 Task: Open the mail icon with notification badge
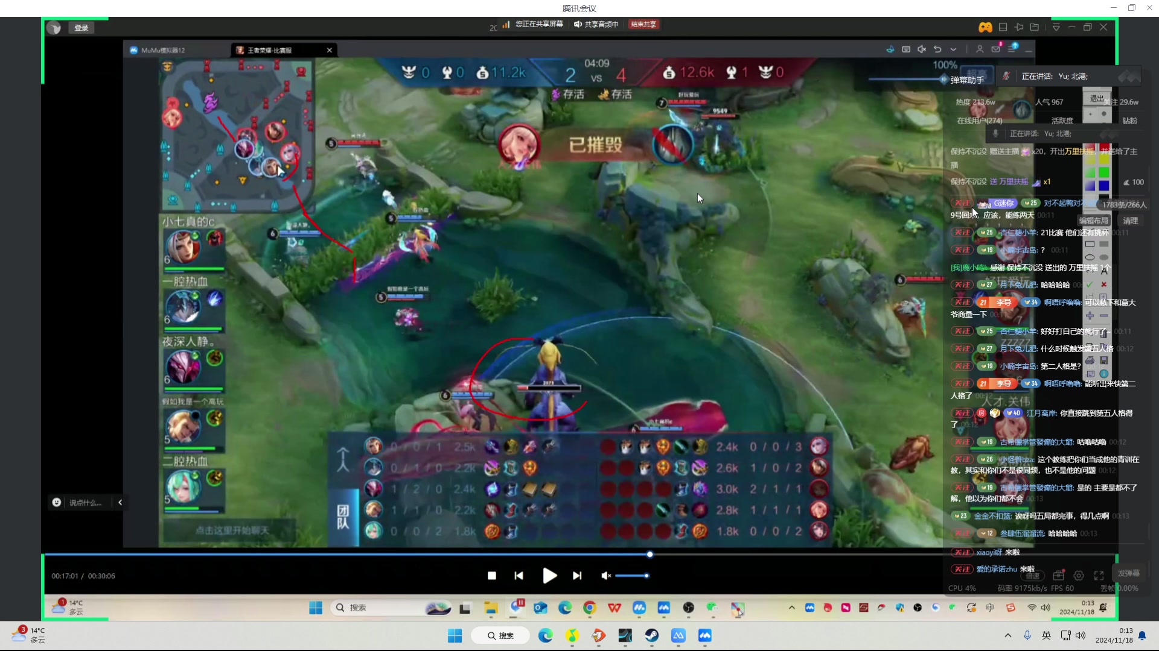[996, 48]
